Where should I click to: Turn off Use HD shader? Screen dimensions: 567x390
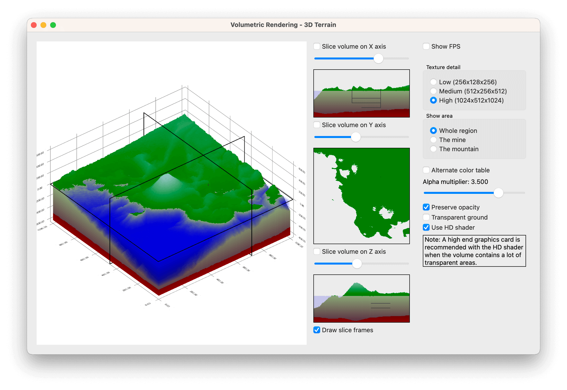tap(426, 228)
